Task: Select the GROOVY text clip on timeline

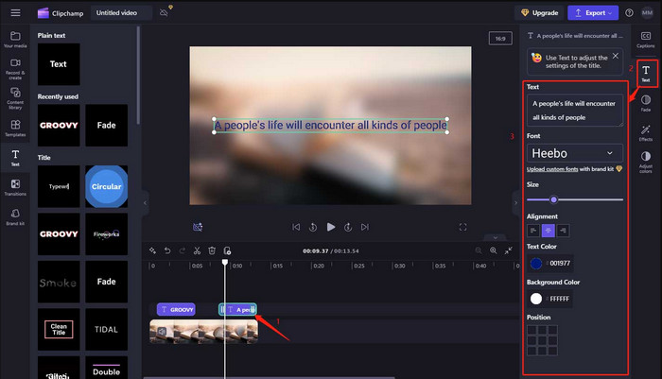Action: (176, 309)
